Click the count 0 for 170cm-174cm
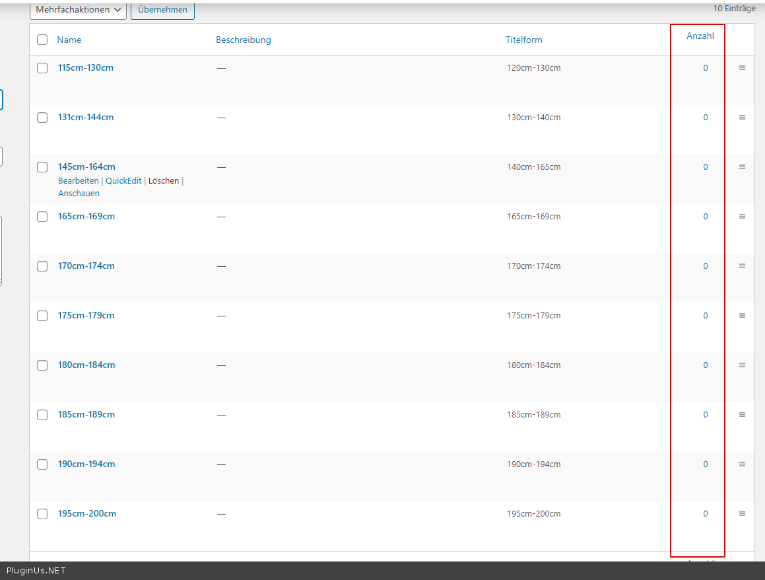The image size is (765, 580). 705,266
